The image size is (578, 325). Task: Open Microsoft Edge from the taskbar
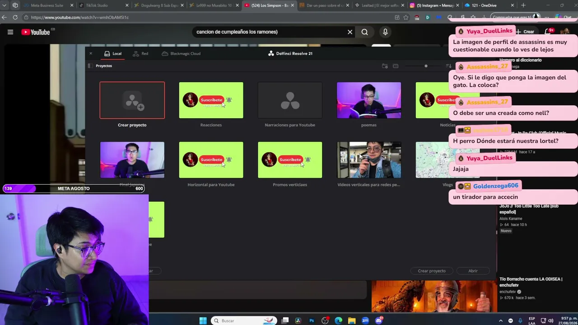[338, 320]
